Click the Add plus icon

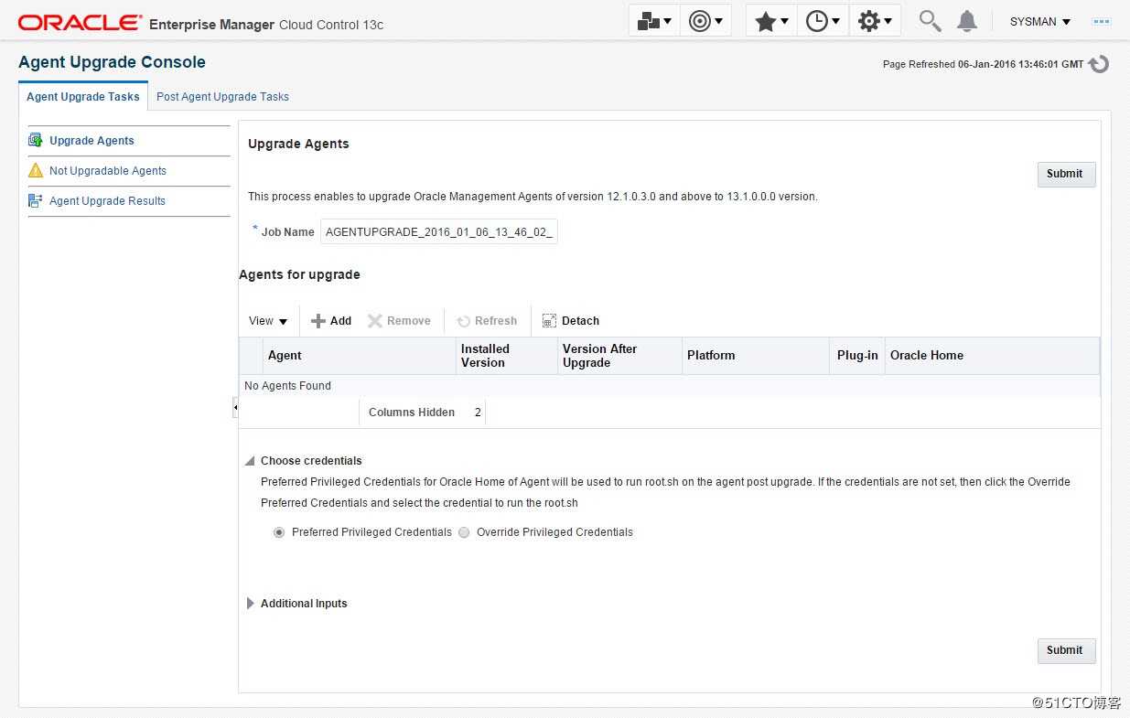pos(318,321)
